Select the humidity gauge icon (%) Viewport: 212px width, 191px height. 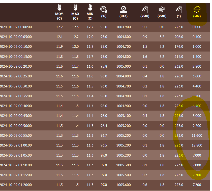[104, 10]
